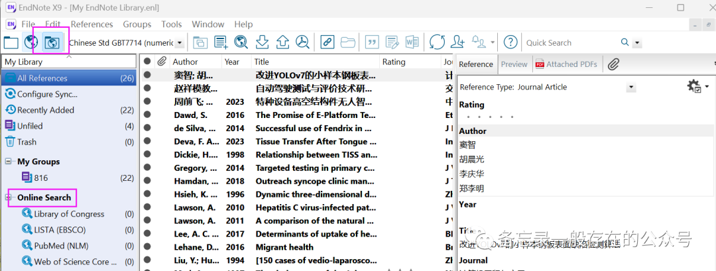Open the Groups menu
This screenshot has width=716, height=271.
coord(137,24)
